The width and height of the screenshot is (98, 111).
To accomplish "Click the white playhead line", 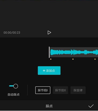I will (x=49, y=52).
